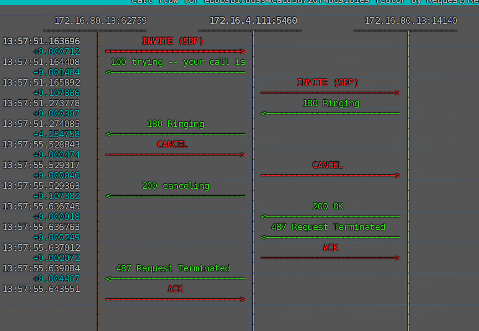Select the "200 canceling" response message
This screenshot has height=331, width=479.
[176, 186]
